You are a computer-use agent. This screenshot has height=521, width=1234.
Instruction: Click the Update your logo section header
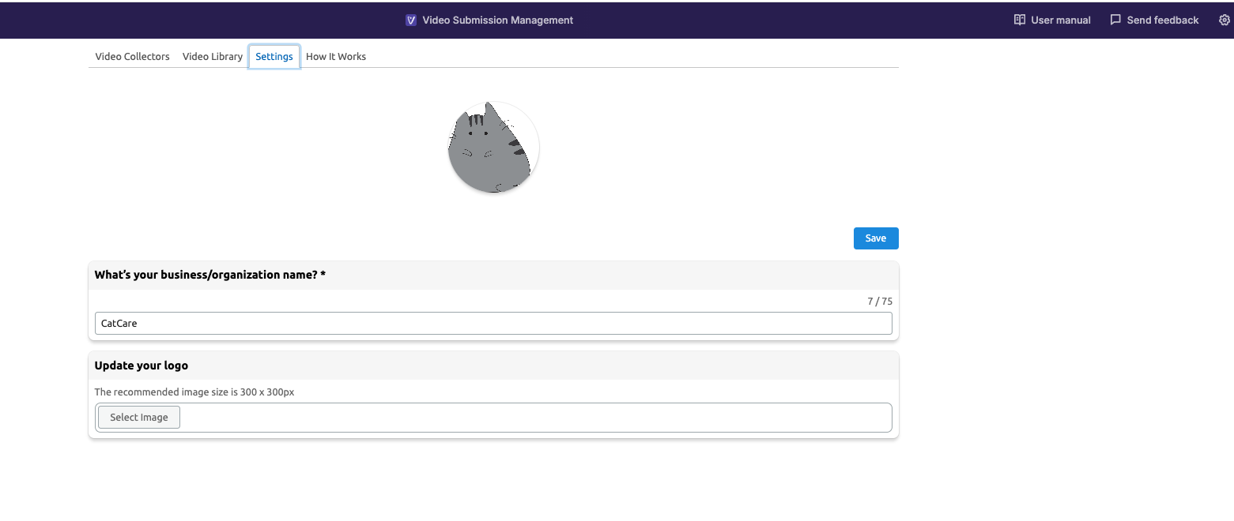141,365
